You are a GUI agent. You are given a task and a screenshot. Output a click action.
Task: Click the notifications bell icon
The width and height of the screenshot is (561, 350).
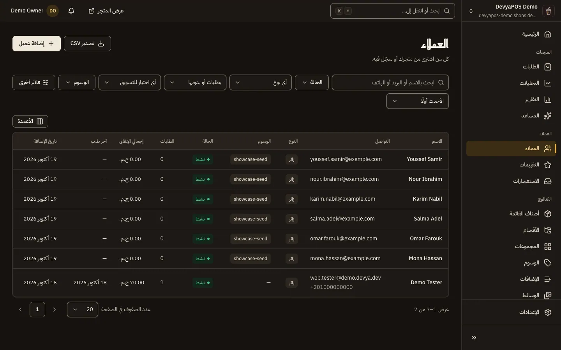[71, 11]
